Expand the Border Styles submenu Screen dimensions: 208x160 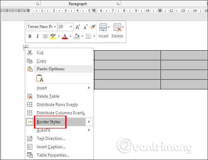coord(89,122)
